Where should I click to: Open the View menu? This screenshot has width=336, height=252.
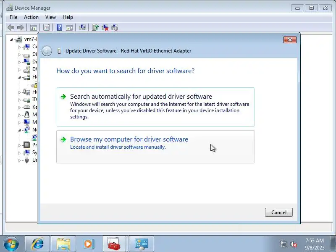[x=50, y=17]
